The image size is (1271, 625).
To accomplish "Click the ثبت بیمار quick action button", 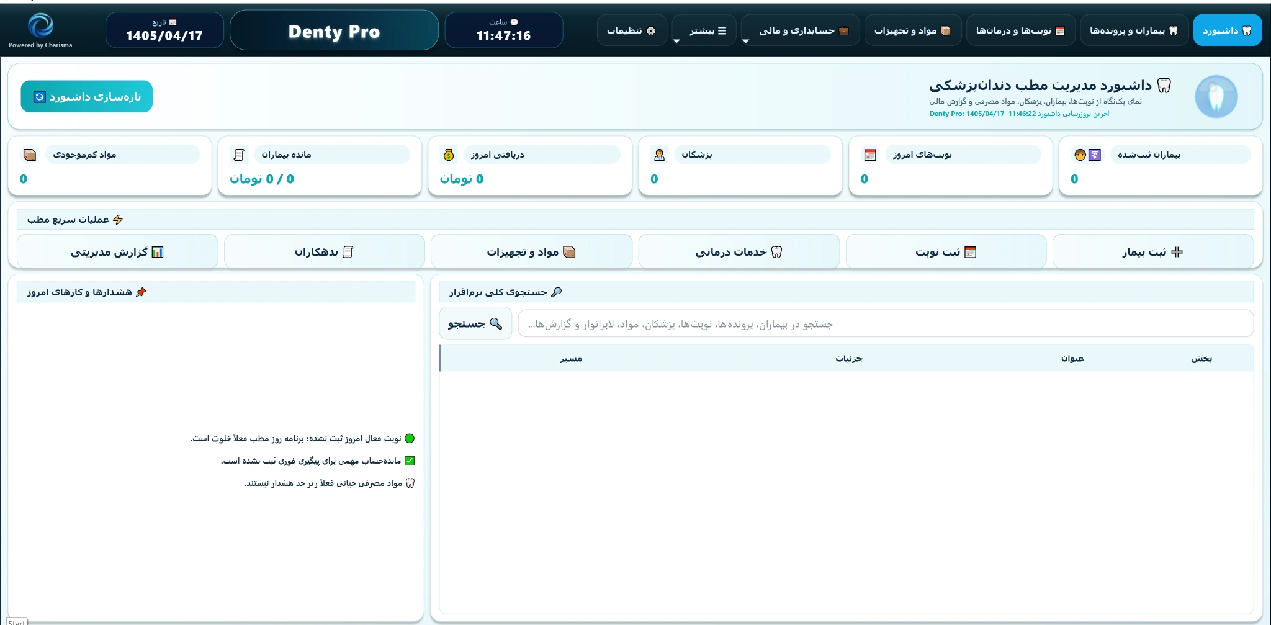I will (x=1153, y=251).
